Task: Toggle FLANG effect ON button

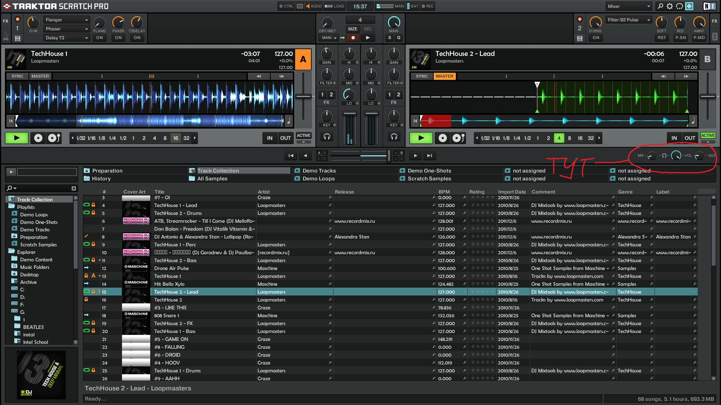Action: (99, 38)
